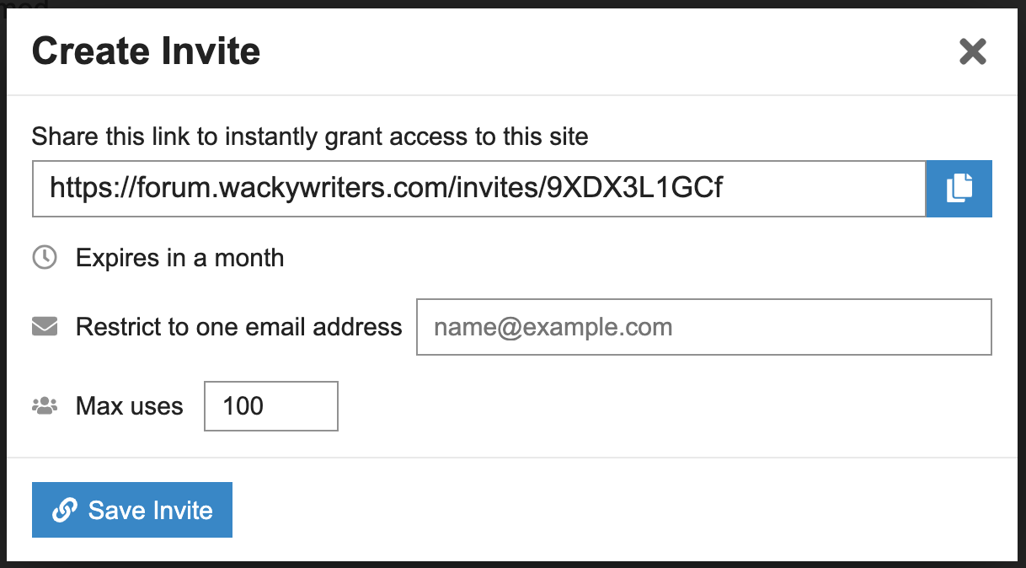
Task: Click the 'Expires in a month' text
Action: tap(179, 258)
